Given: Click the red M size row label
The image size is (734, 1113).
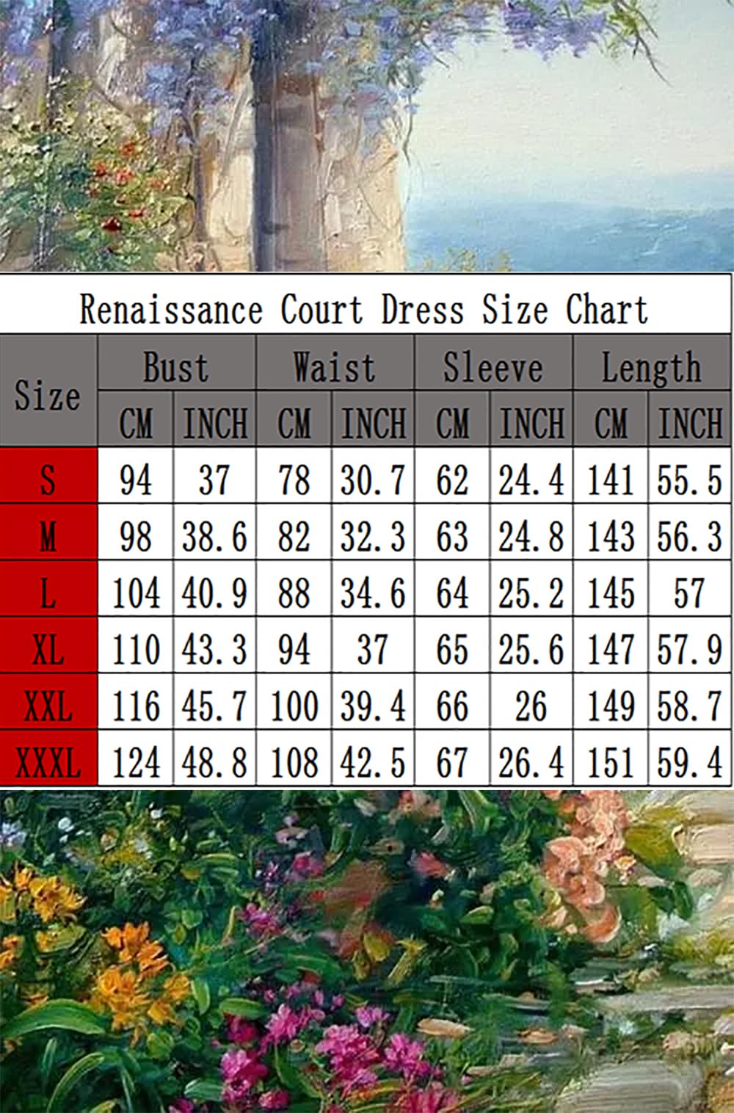Looking at the screenshot, I should [48, 536].
